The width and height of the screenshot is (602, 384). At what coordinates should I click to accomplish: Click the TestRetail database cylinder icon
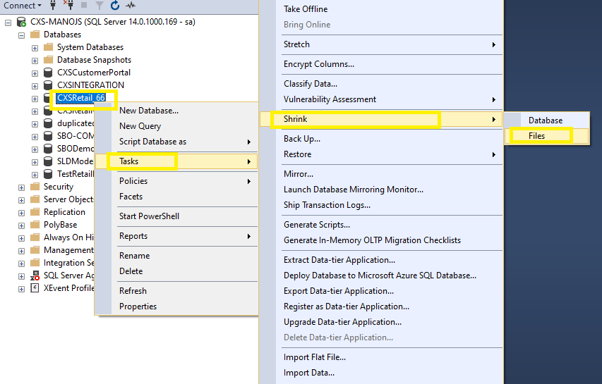(x=48, y=173)
